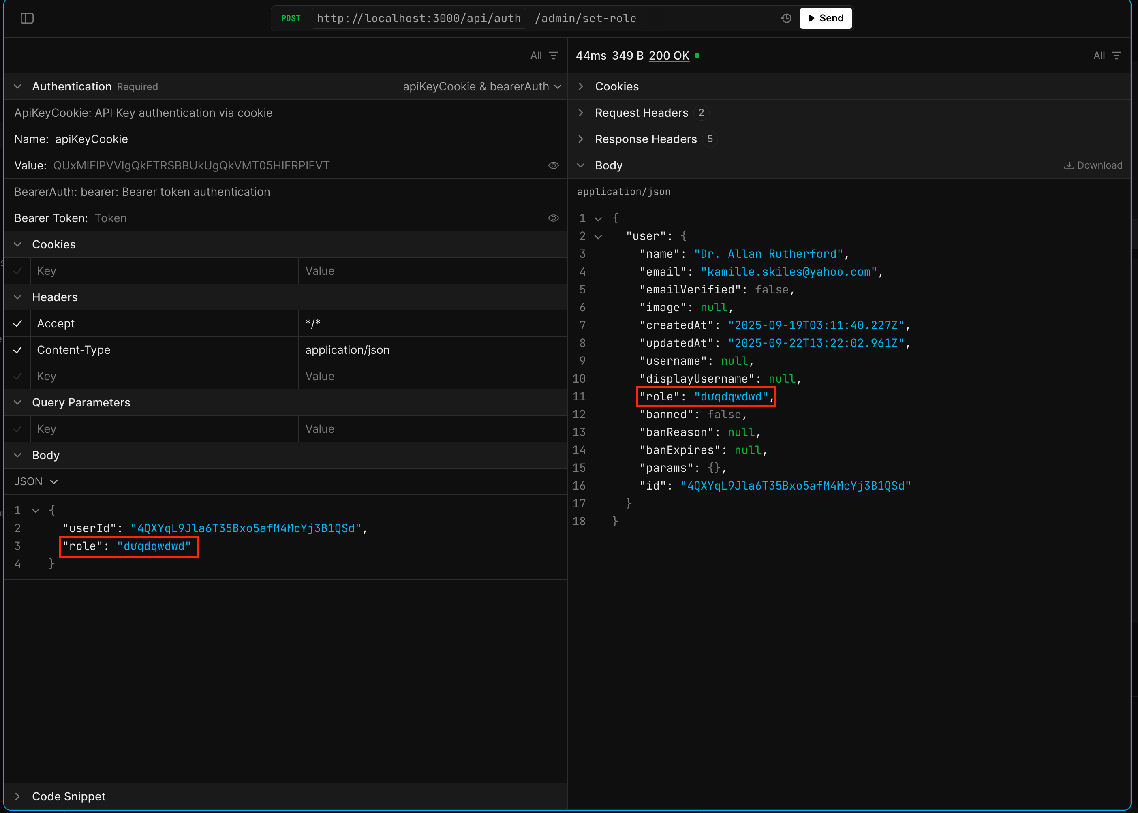Reveal the apiKeyCookie value eye icon

coord(553,166)
